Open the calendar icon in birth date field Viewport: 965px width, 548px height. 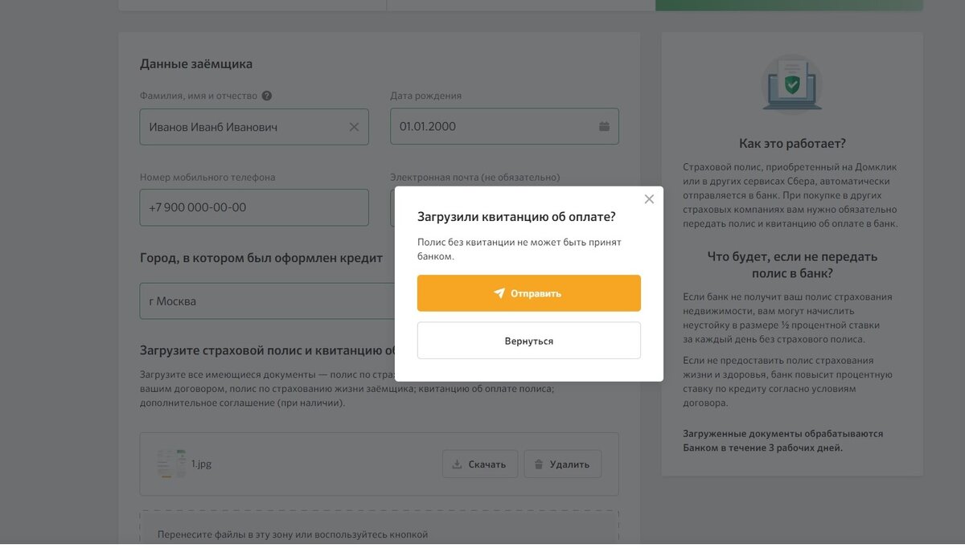click(604, 126)
